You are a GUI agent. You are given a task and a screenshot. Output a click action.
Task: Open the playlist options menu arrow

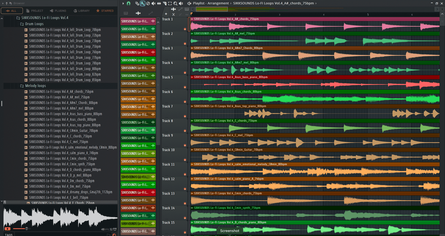123,3
